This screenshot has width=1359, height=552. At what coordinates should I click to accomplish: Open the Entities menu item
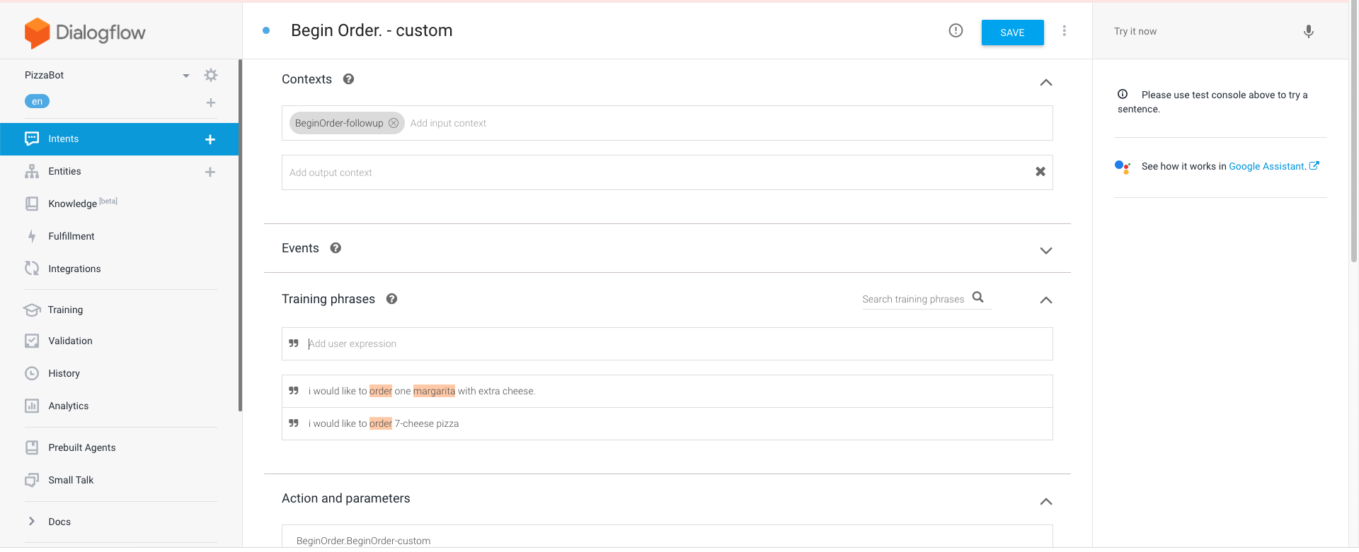[64, 171]
